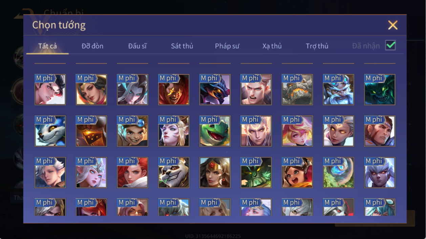Go to the Trợ thủ tab

click(317, 46)
